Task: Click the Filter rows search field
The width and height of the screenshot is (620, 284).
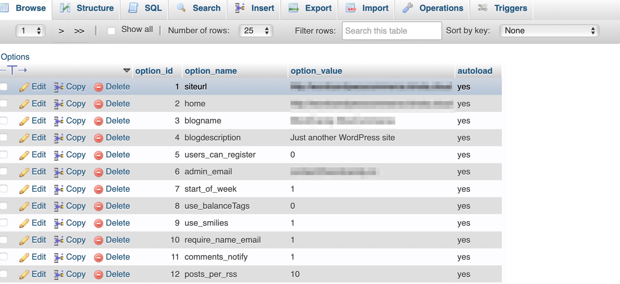Action: (x=392, y=31)
